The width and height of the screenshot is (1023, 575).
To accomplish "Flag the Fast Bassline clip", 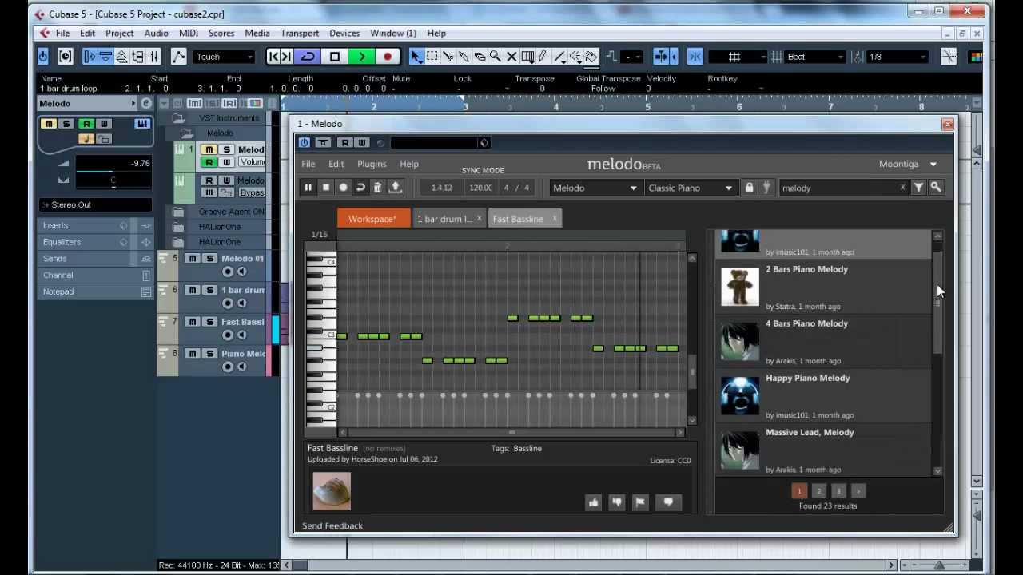I will pyautogui.click(x=639, y=502).
